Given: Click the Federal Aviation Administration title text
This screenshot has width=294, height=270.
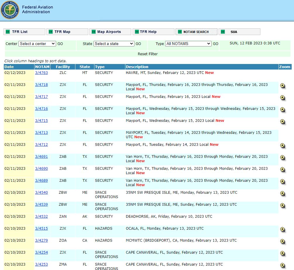Looking at the screenshot, I should point(37,10).
